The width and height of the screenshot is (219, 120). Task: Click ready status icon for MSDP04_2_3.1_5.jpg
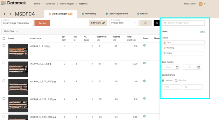[145, 63]
